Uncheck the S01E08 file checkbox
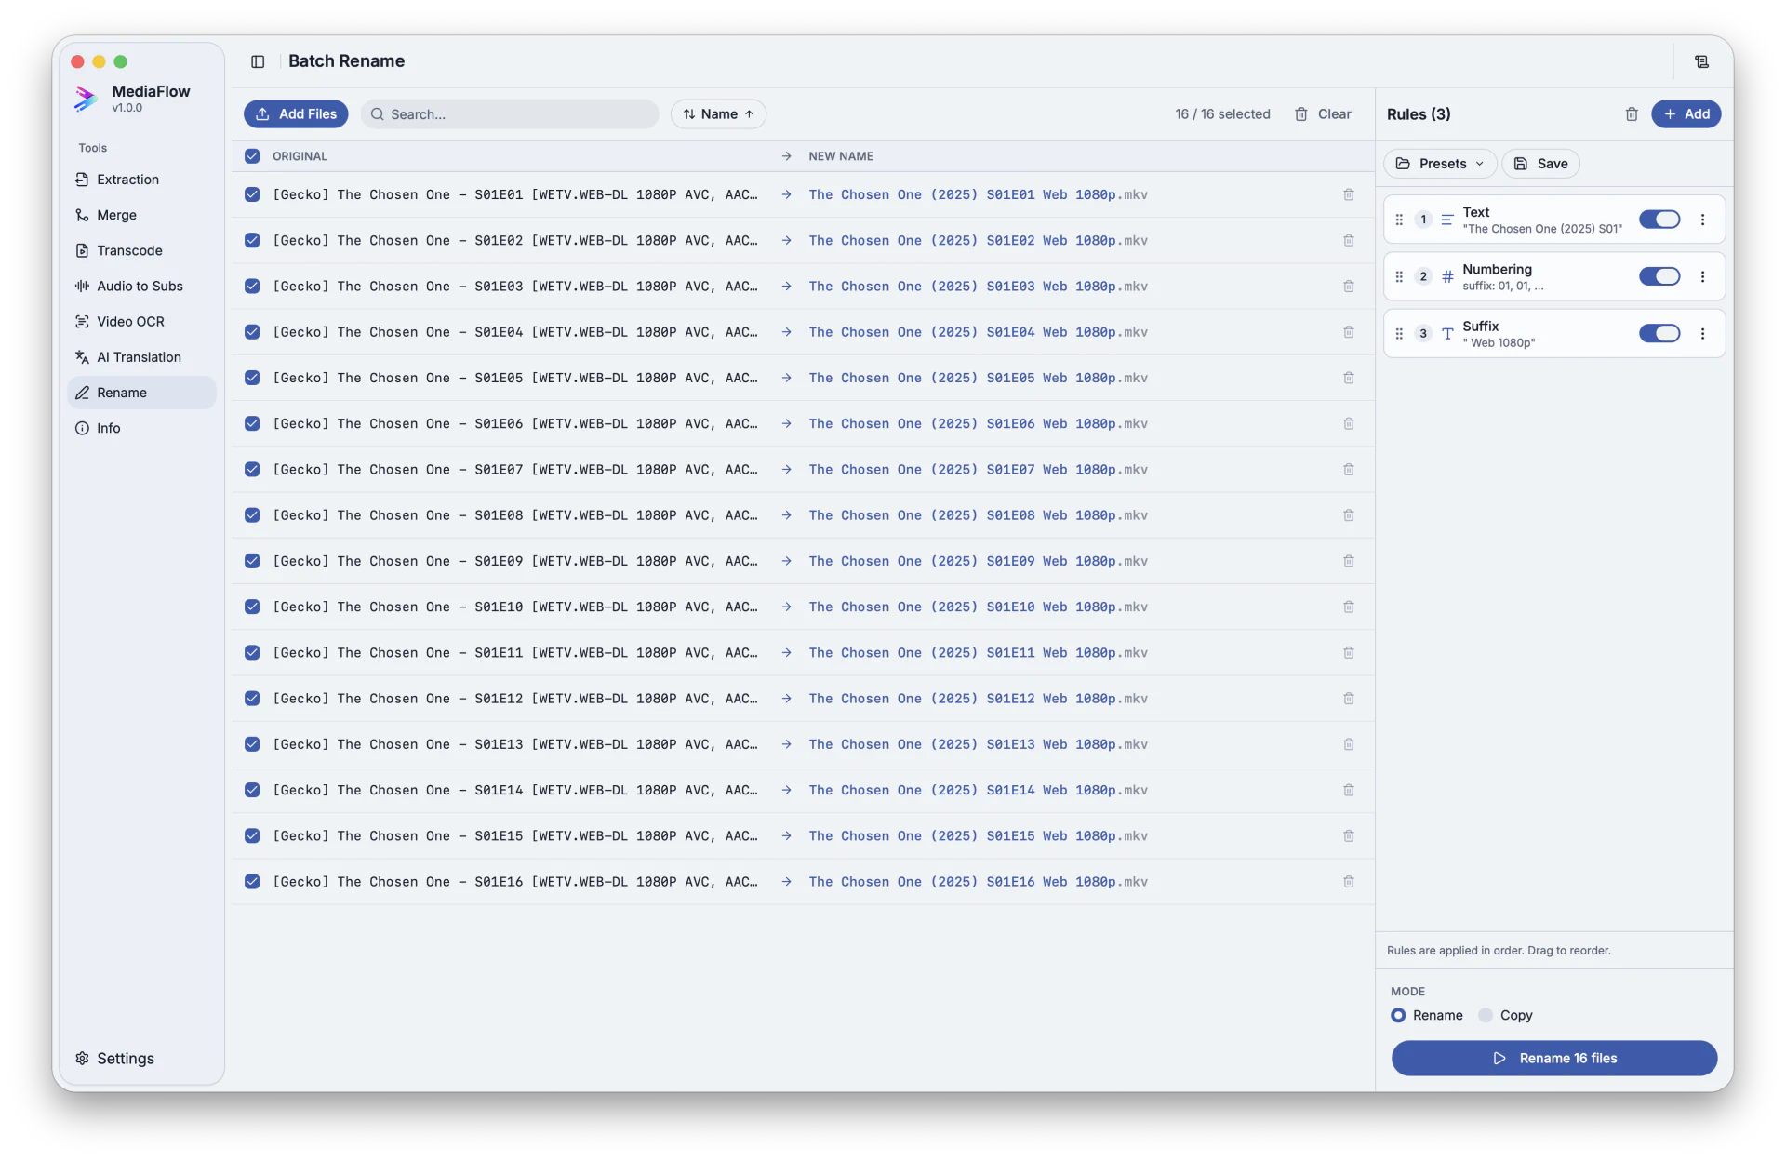The height and width of the screenshot is (1161, 1786). coord(252,515)
